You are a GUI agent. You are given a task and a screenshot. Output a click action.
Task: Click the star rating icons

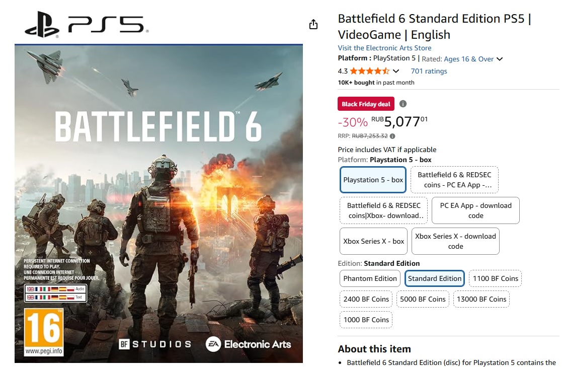pyautogui.click(x=370, y=71)
